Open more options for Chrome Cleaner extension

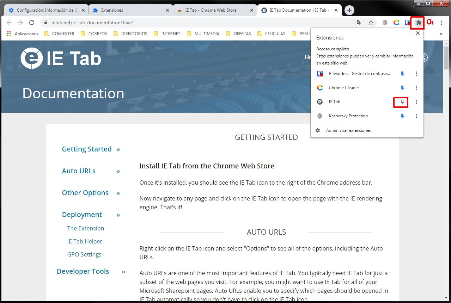[x=416, y=88]
